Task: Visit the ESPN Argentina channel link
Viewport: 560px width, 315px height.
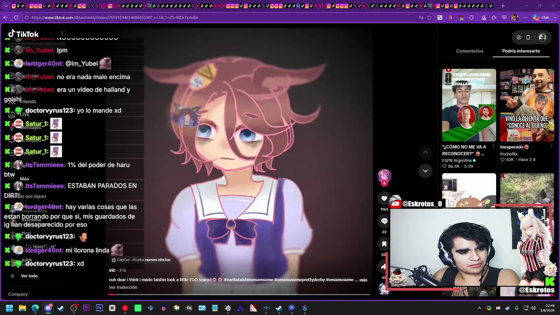Action: click(459, 161)
